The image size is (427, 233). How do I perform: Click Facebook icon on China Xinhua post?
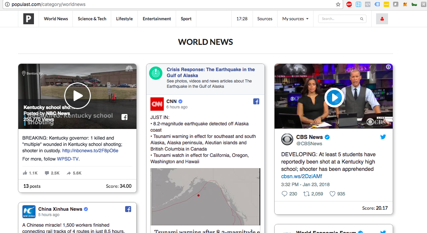(x=128, y=209)
